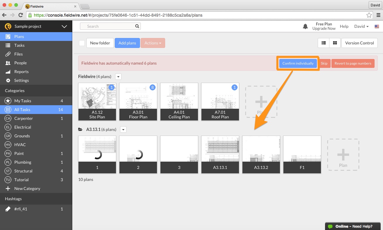The height and width of the screenshot is (230, 383).
Task: Click the All Tasks grid icon
Action: coord(8,110)
